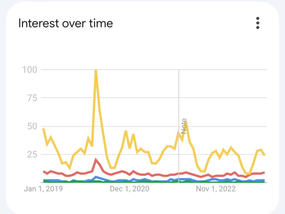Click the yellow line's peak at 100

(96, 70)
